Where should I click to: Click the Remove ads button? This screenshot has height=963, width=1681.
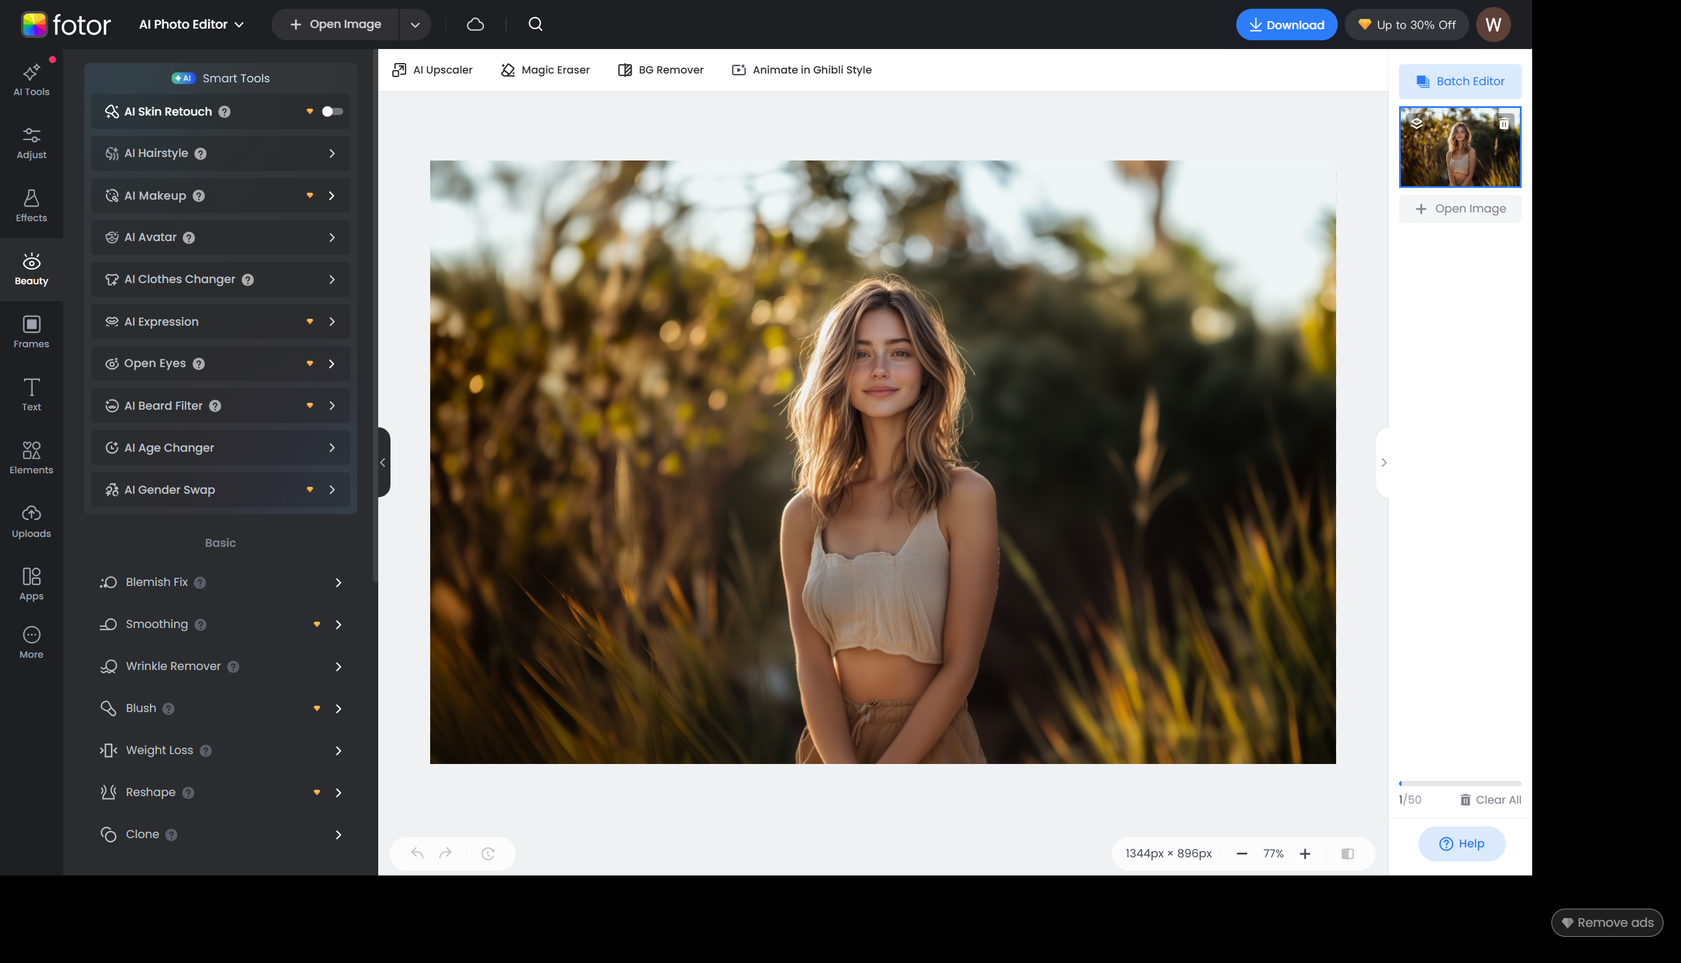click(x=1607, y=923)
